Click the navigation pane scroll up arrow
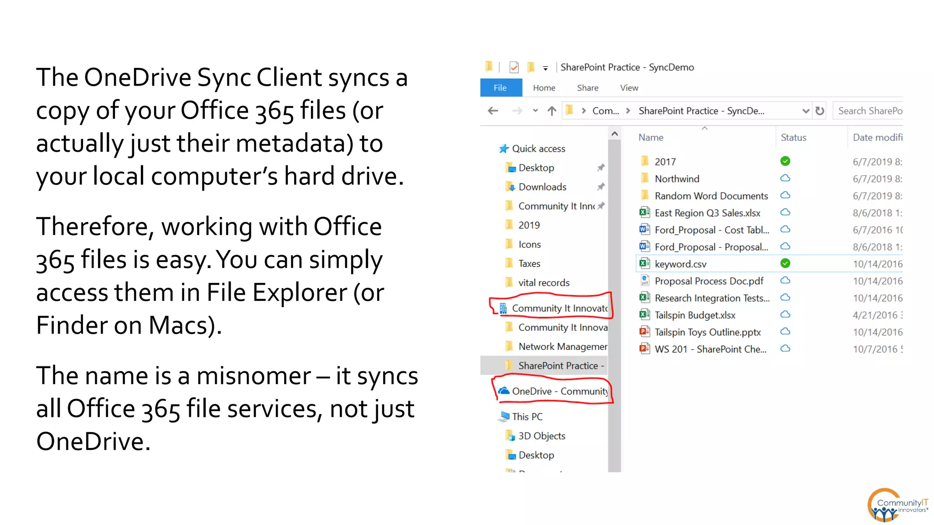The image size is (934, 525). click(x=614, y=134)
